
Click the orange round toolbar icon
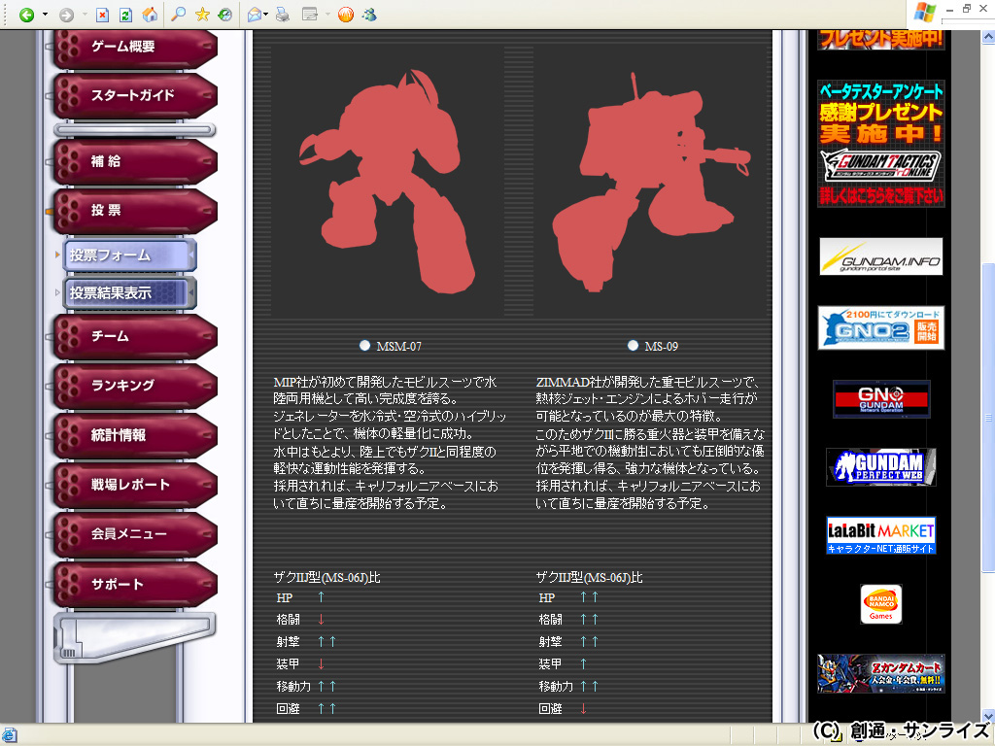coord(346,15)
